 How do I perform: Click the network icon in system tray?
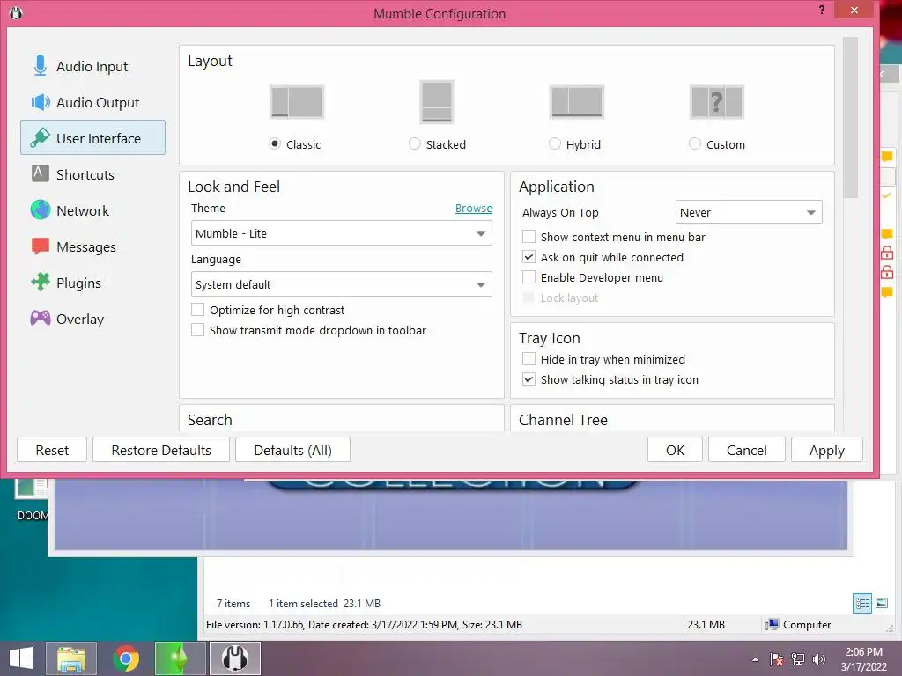798,659
